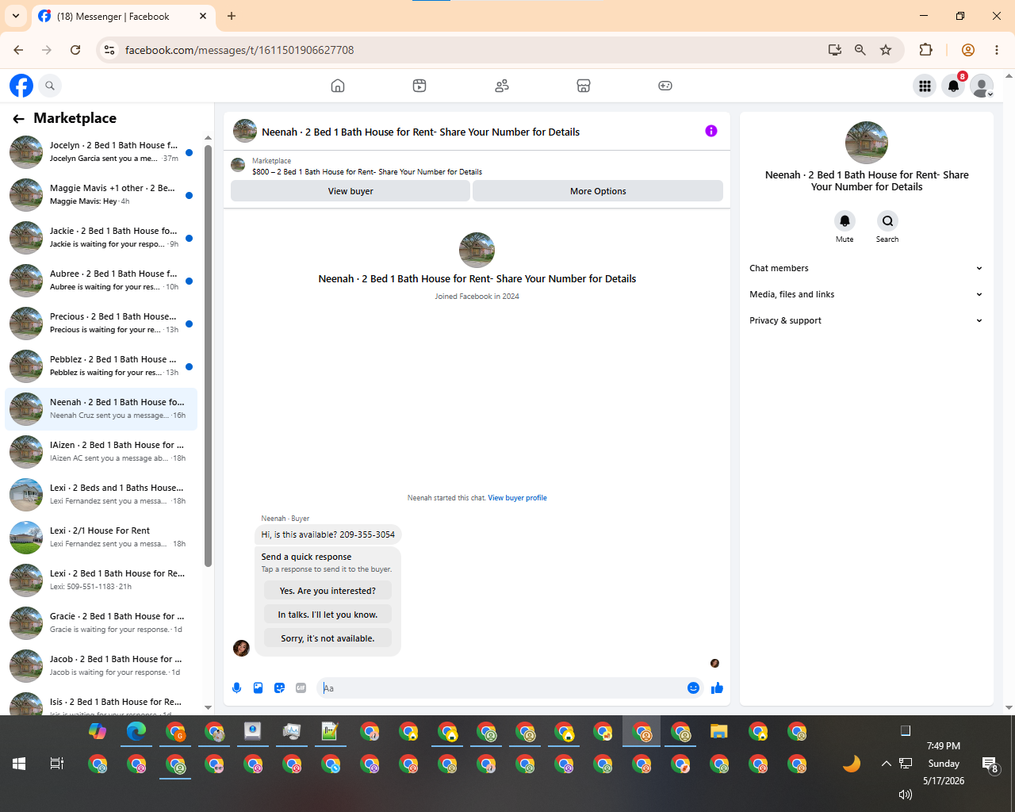Select the Messenger | Facebook browser tab

(x=123, y=17)
